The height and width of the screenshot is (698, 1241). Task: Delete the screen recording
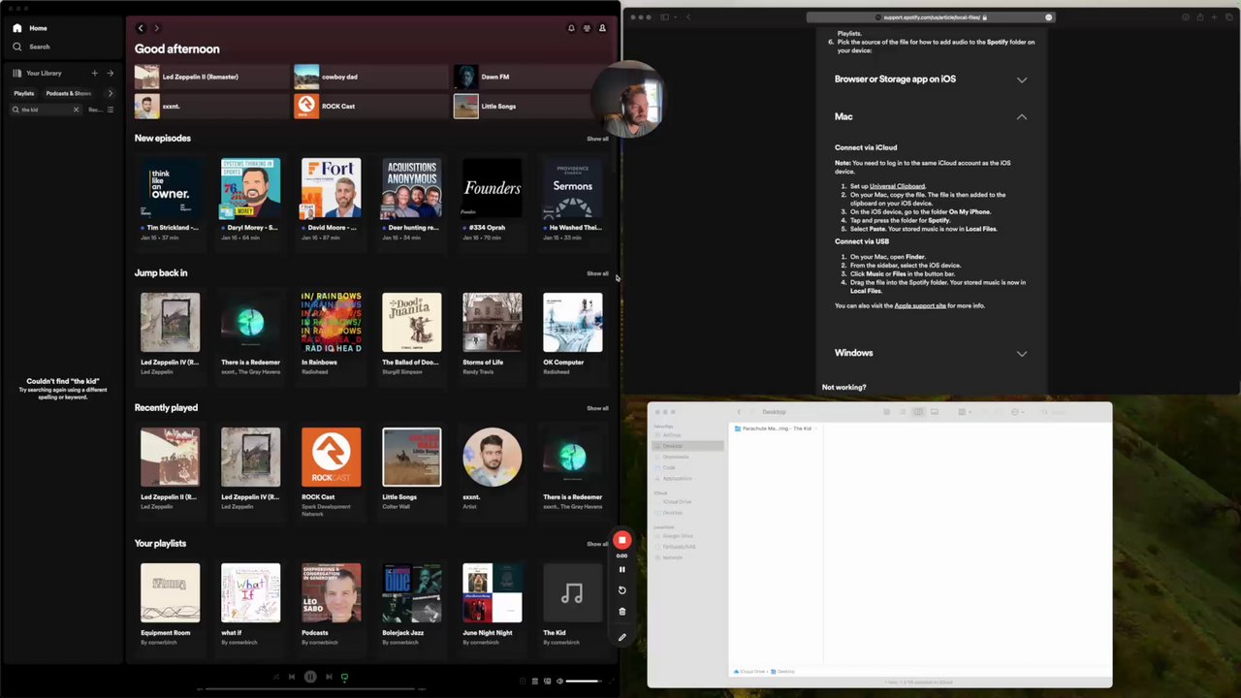coord(622,612)
